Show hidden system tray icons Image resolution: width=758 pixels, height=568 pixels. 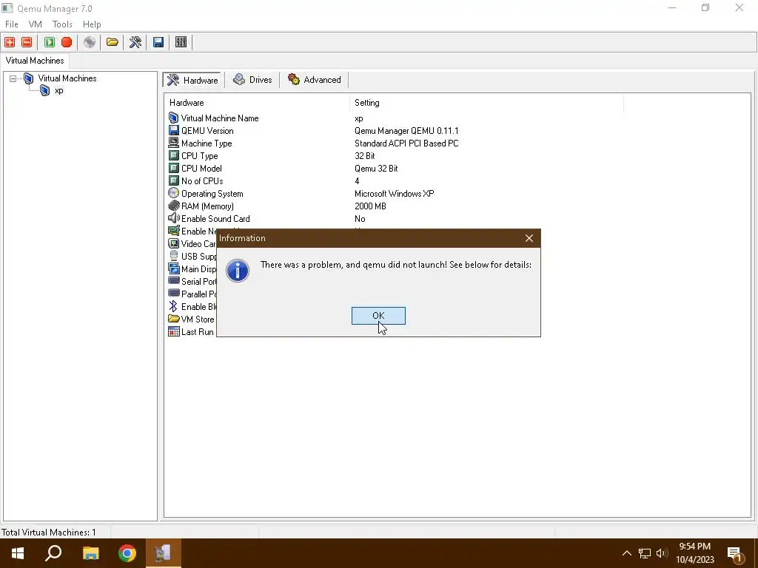pyautogui.click(x=626, y=553)
